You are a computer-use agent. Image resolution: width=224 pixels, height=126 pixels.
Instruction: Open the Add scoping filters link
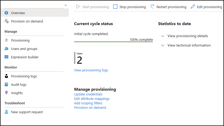(x=88, y=103)
